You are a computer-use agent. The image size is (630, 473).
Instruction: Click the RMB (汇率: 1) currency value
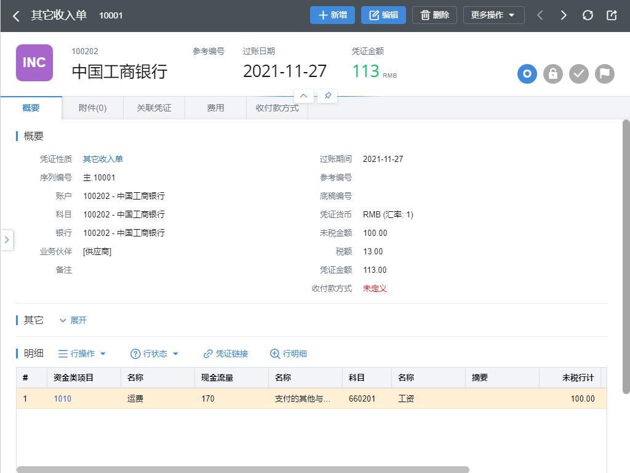[x=388, y=214]
